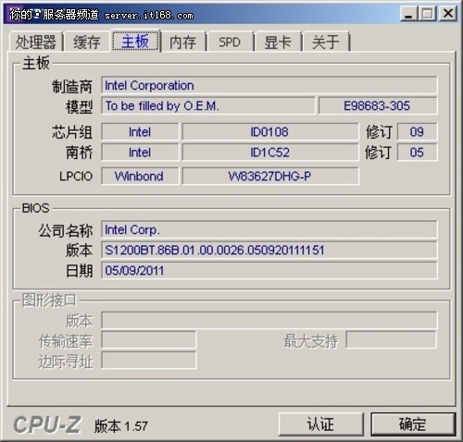463x442 pixels.
Task: Switch to the 处理器 tab
Action: click(x=35, y=42)
